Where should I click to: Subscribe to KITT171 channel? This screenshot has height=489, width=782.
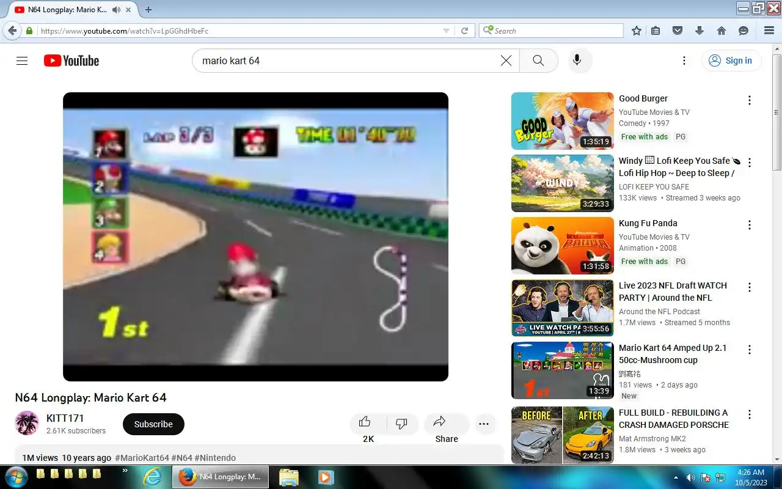153,424
